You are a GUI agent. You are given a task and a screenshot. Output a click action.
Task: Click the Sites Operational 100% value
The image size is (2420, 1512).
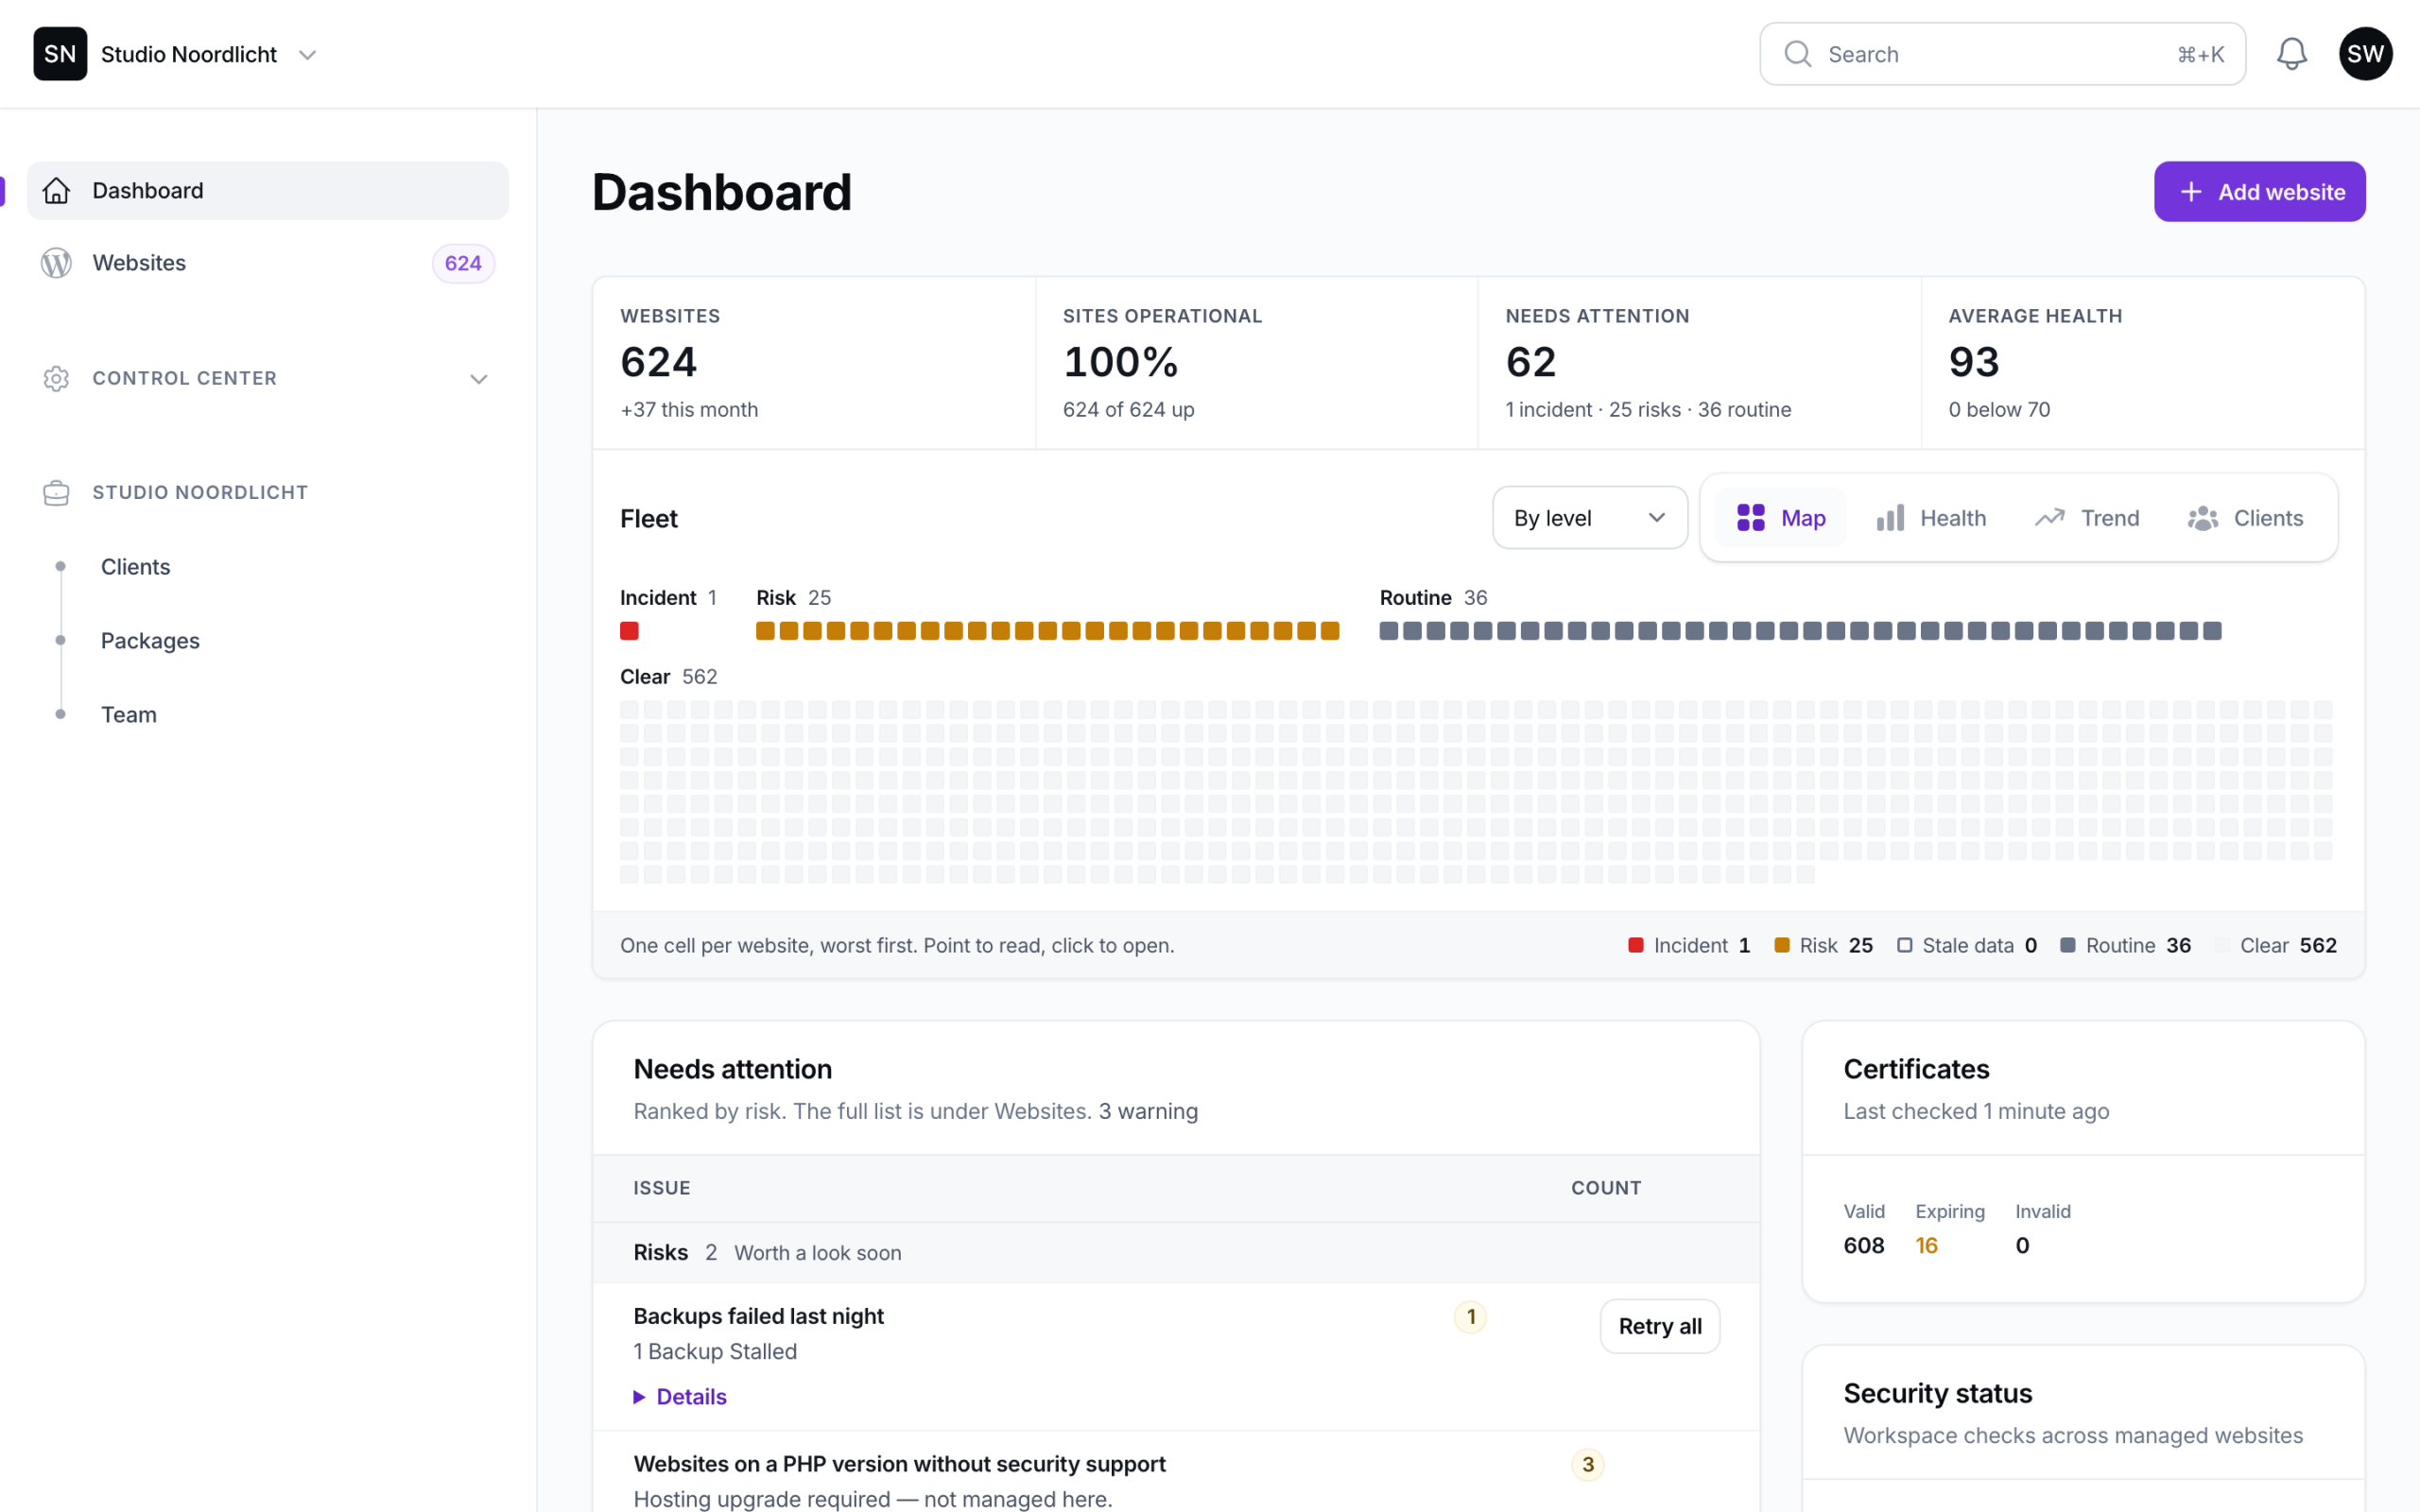tap(1120, 362)
